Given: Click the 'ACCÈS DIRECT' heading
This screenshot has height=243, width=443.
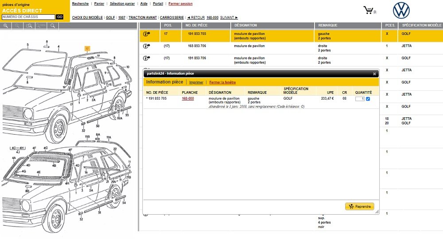Looking at the screenshot, I should 22,11.
